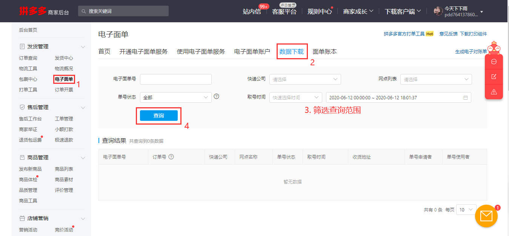Open 订单查询 in the sidebar
This screenshot has height=236, width=509.
coord(28,58)
